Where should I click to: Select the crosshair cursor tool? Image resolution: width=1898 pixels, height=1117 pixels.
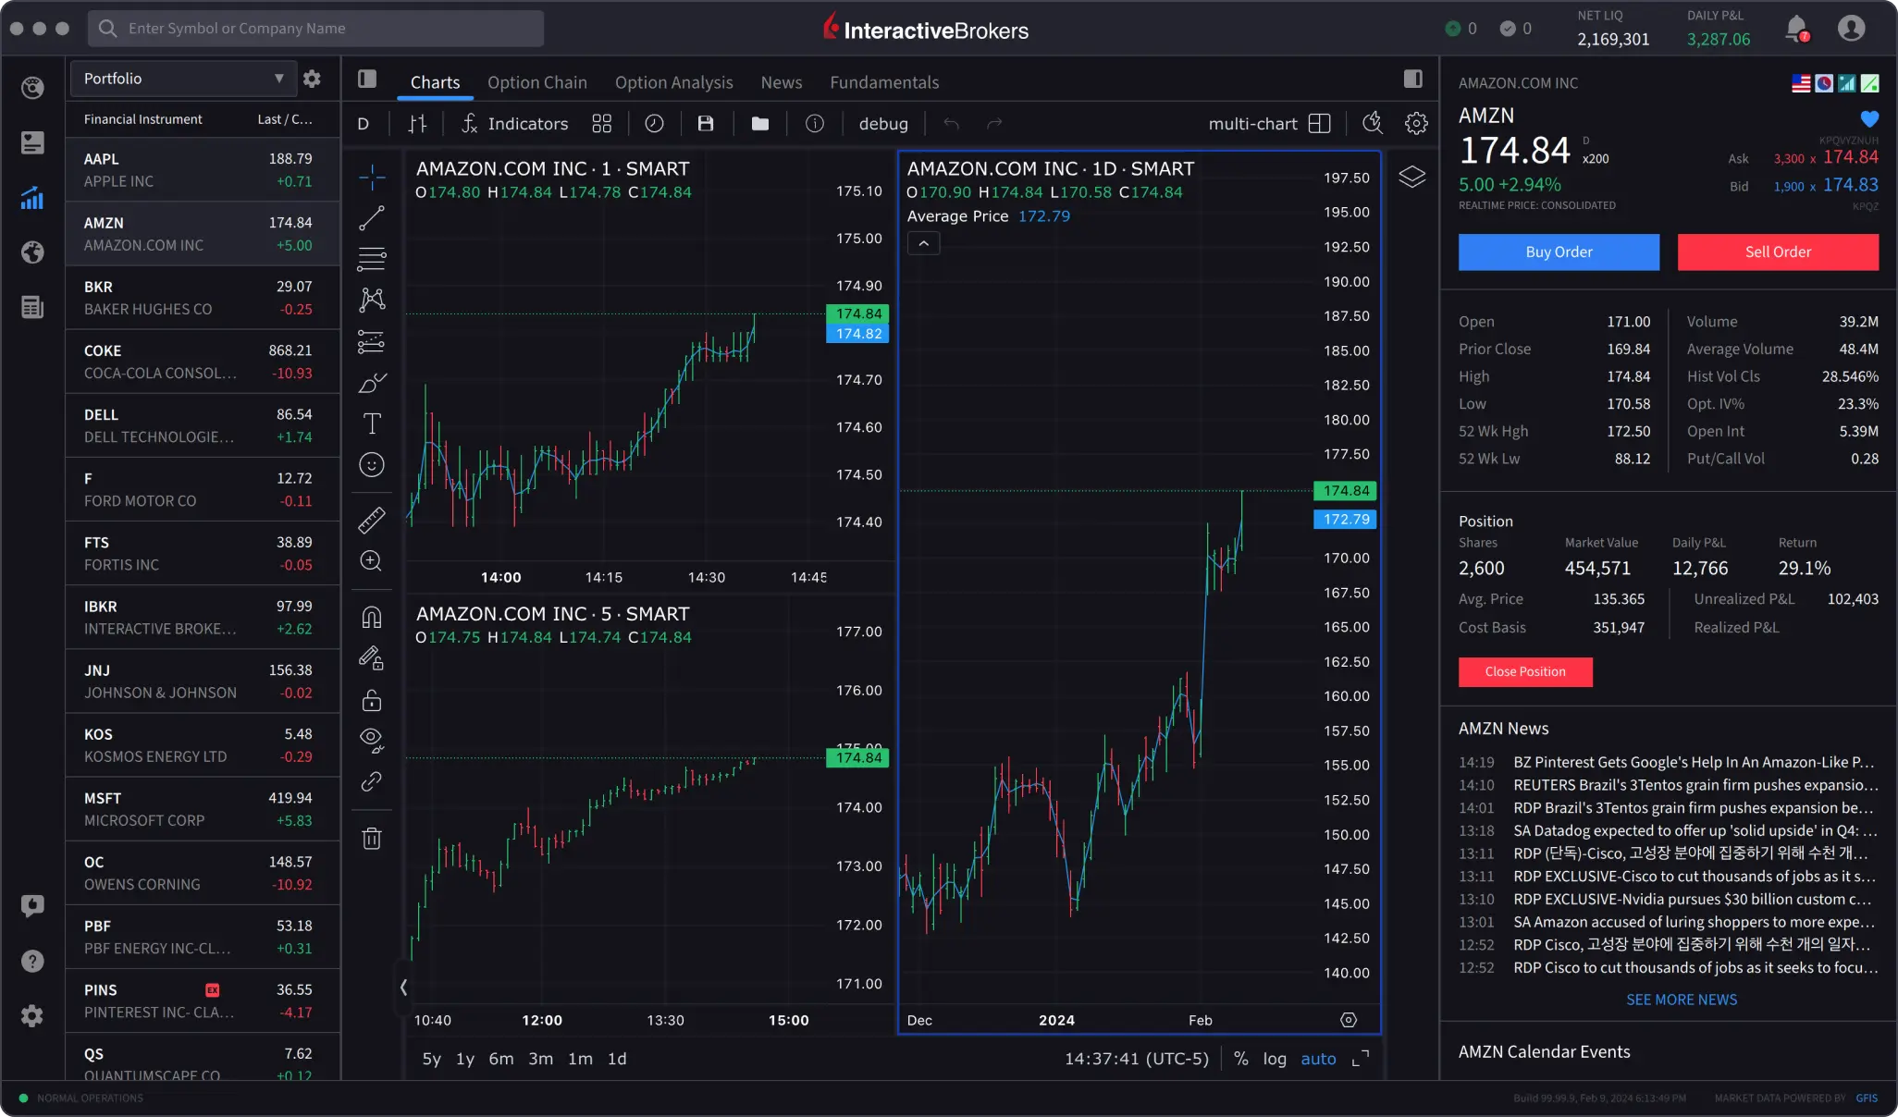[x=371, y=176]
